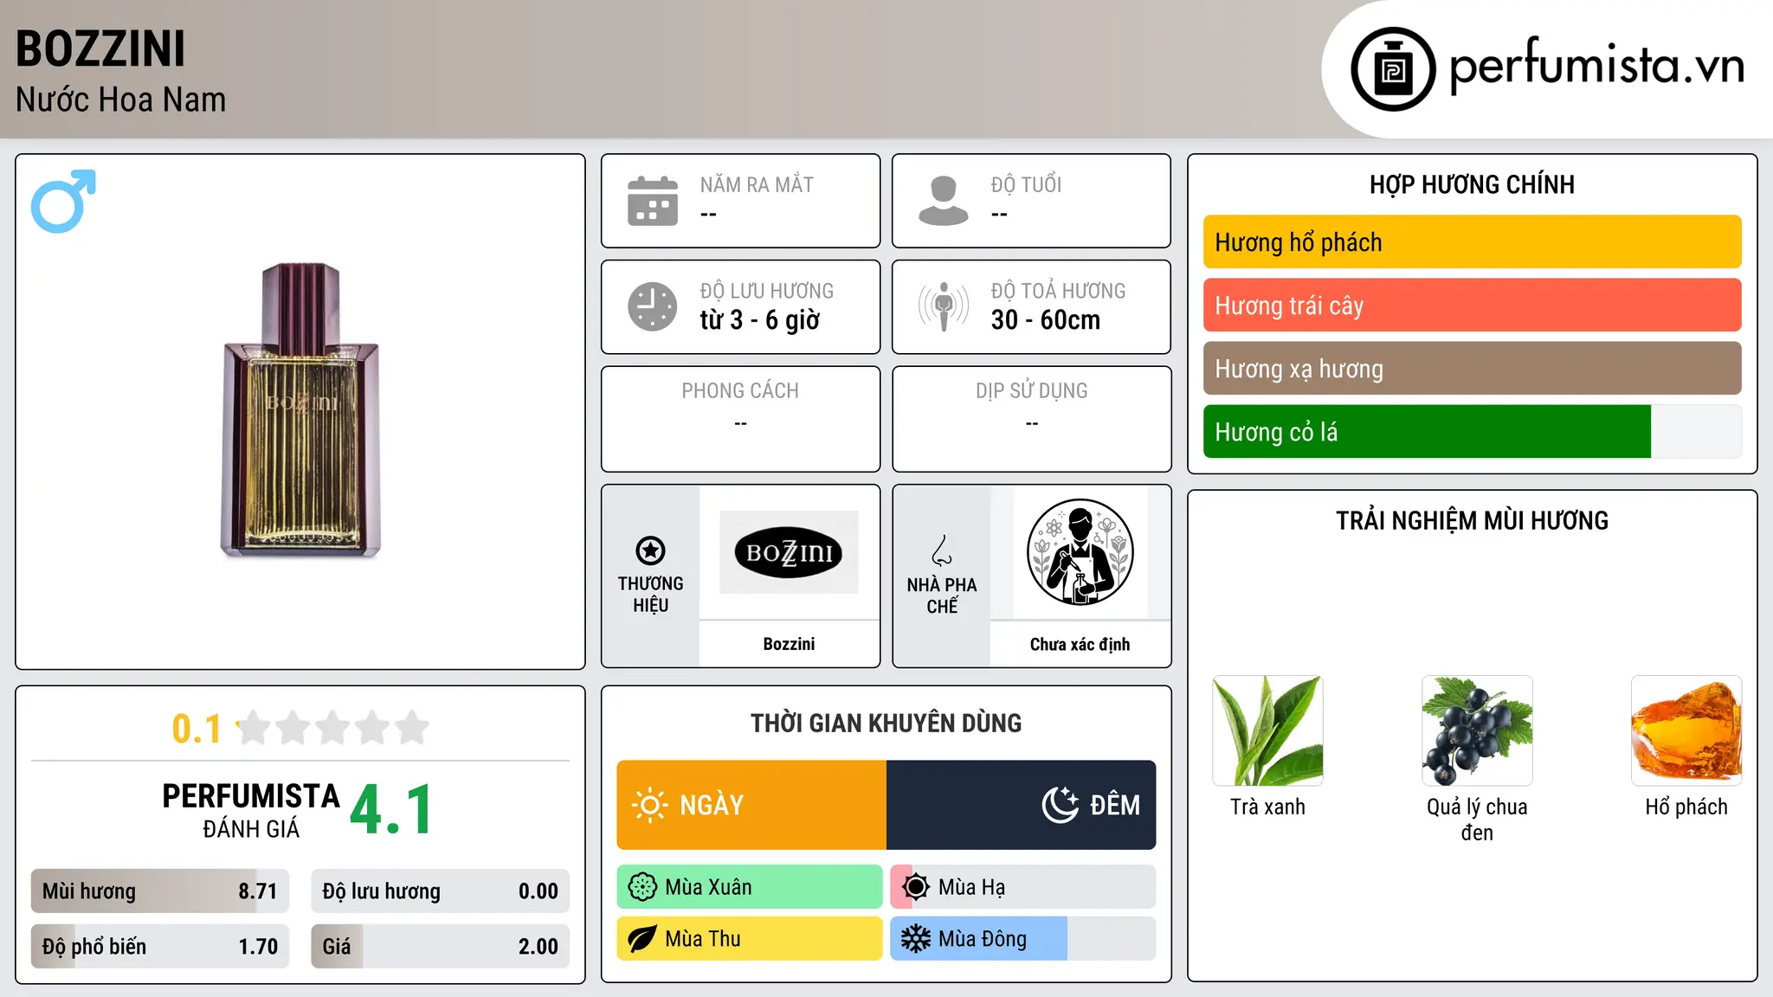The height and width of the screenshot is (997, 1773).
Task: Select the Trà xanh note image
Action: pos(1267,730)
